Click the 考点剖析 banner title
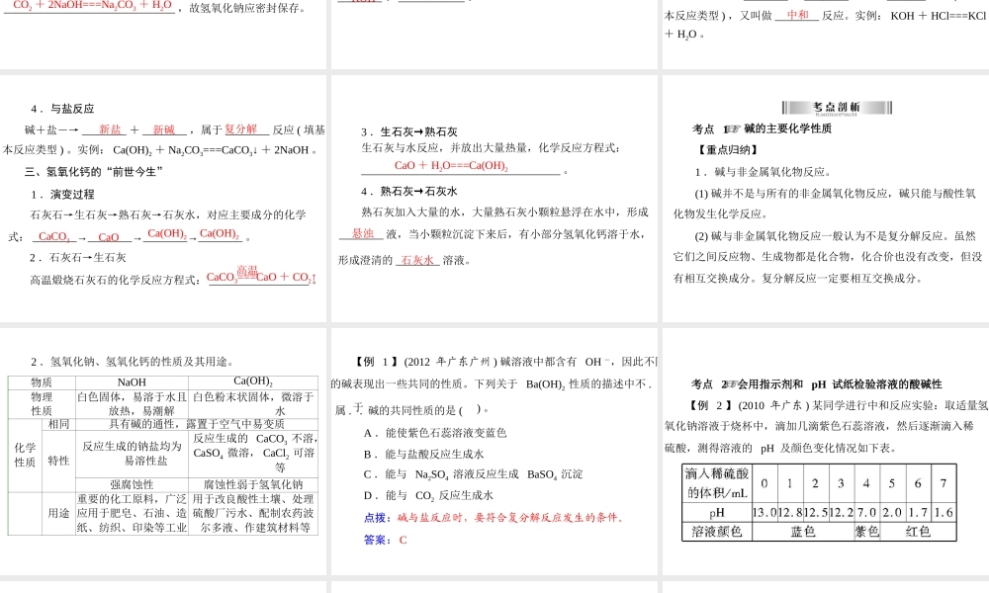The height and width of the screenshot is (593, 989). click(837, 108)
